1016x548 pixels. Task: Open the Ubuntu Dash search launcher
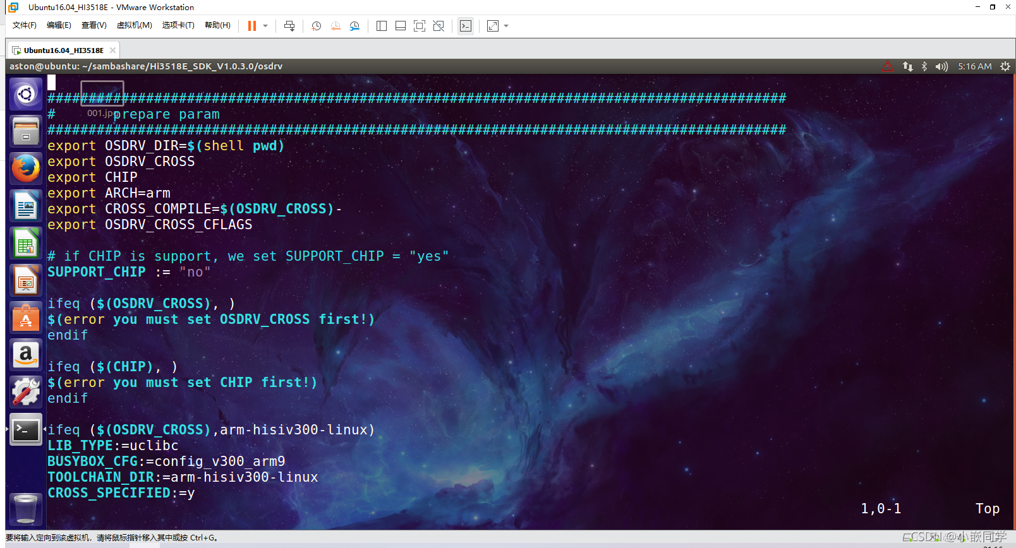pyautogui.click(x=26, y=94)
